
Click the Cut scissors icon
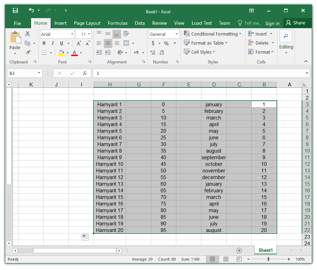(x=28, y=34)
